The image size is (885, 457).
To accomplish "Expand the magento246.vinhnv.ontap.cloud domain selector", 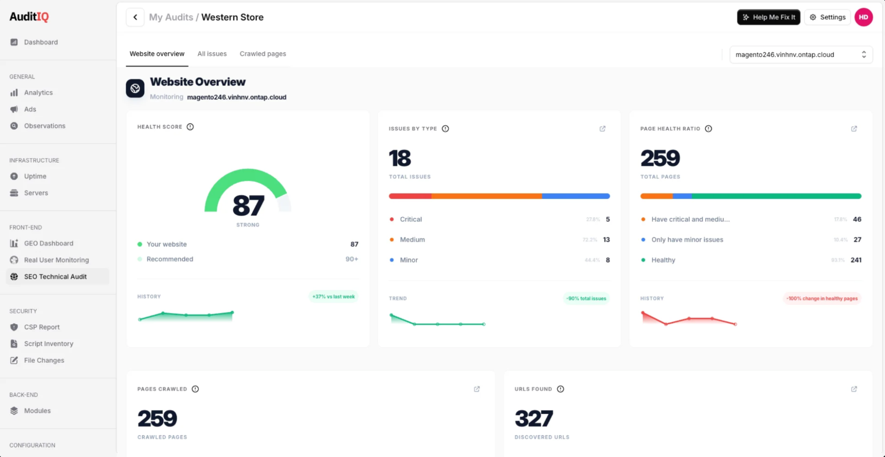I will [x=801, y=54].
